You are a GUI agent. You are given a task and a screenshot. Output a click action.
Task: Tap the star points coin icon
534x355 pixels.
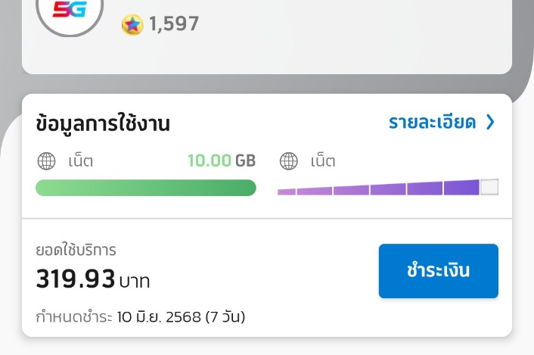pos(132,24)
